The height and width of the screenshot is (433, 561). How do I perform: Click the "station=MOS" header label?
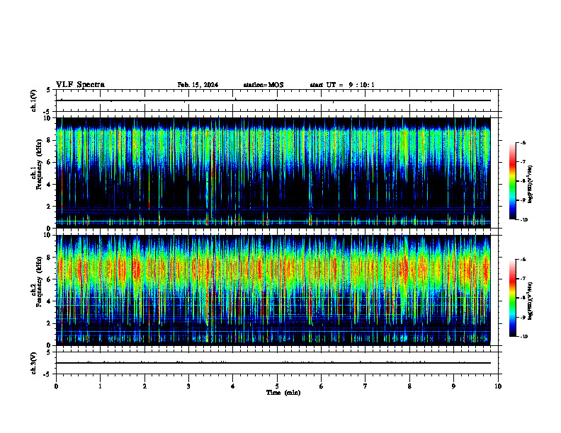pos(263,85)
